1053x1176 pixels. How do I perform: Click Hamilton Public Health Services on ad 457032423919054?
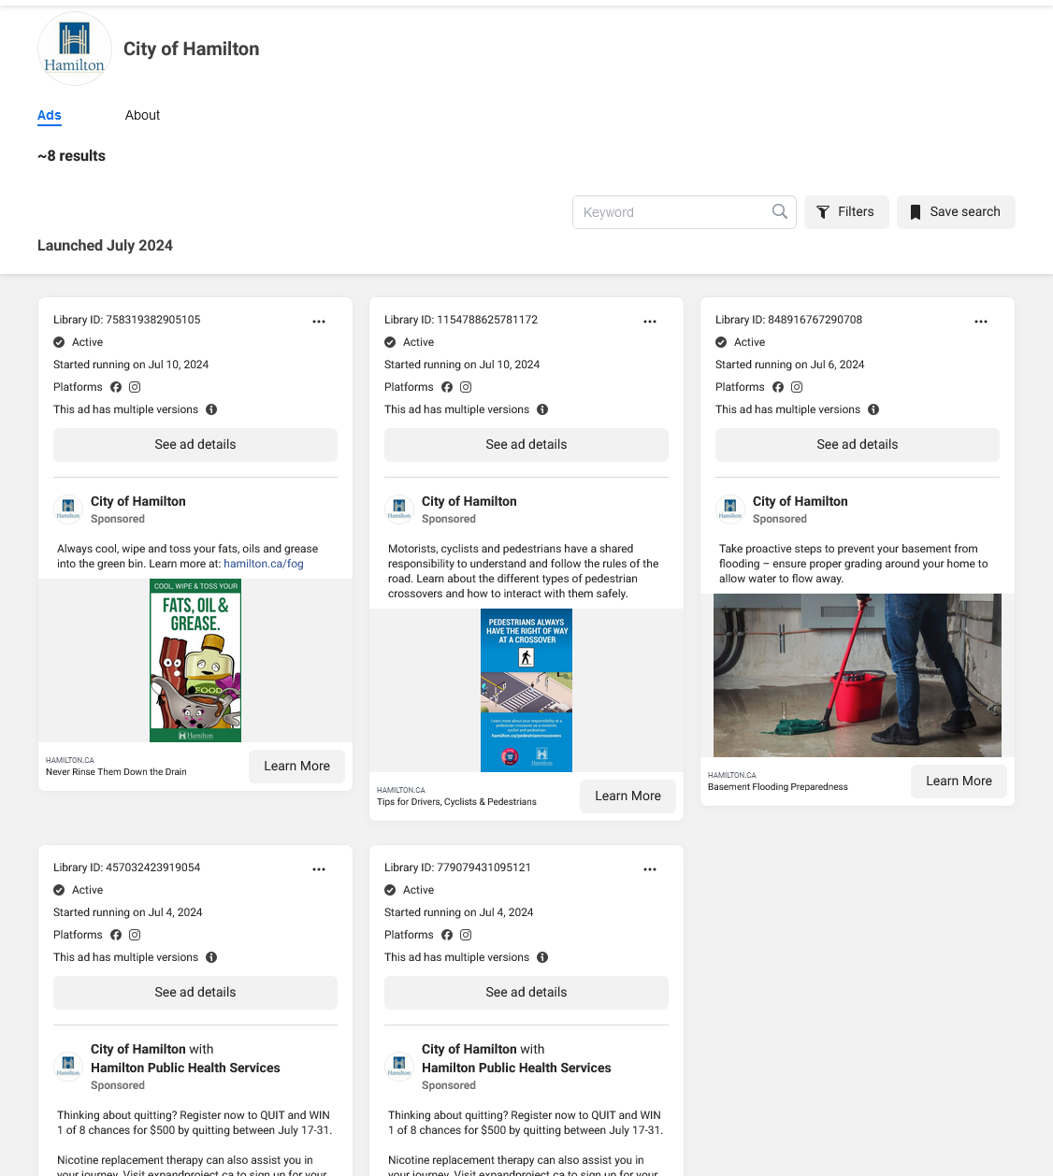pos(185,1068)
